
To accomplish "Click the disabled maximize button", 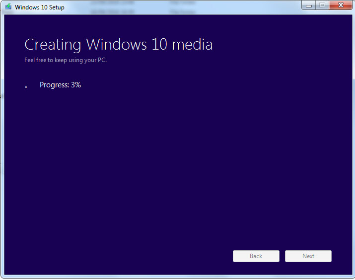I will (322, 5).
